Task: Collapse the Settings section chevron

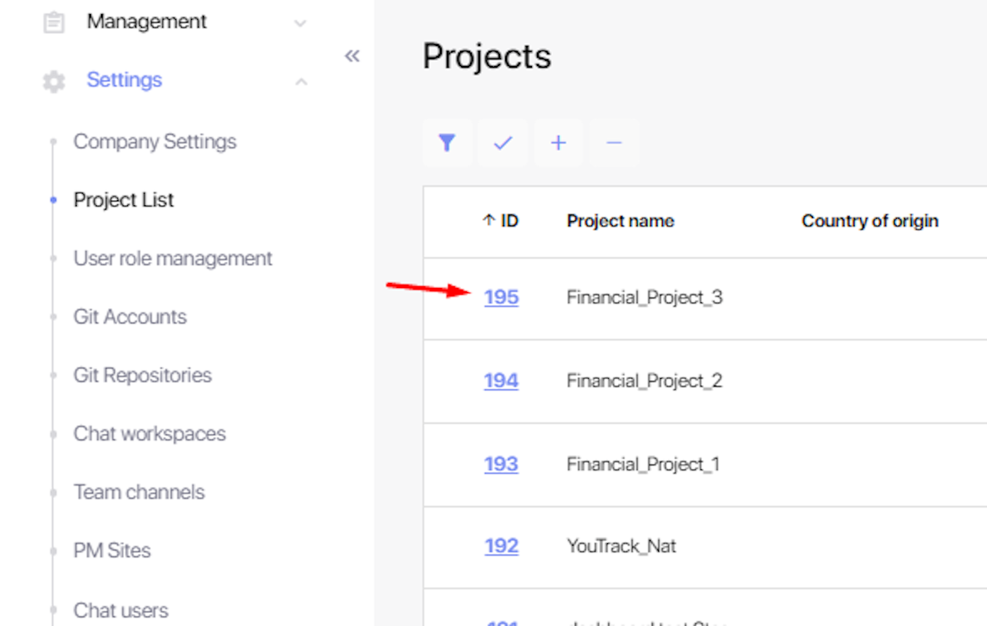Action: (x=301, y=82)
